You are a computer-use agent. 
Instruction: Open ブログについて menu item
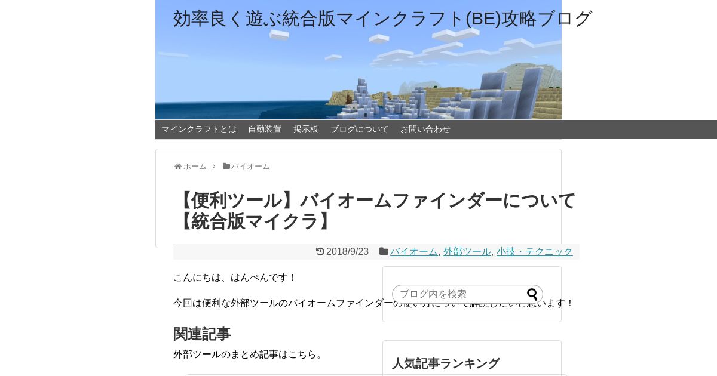point(360,130)
